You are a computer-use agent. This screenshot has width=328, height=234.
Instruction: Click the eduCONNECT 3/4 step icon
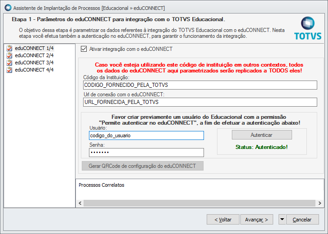coord(9,63)
